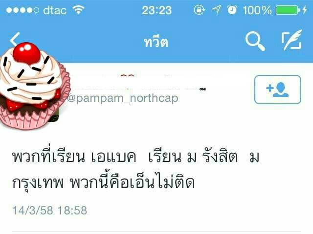
Task: Tap the alarm clock status icon
Action: pyautogui.click(x=232, y=10)
